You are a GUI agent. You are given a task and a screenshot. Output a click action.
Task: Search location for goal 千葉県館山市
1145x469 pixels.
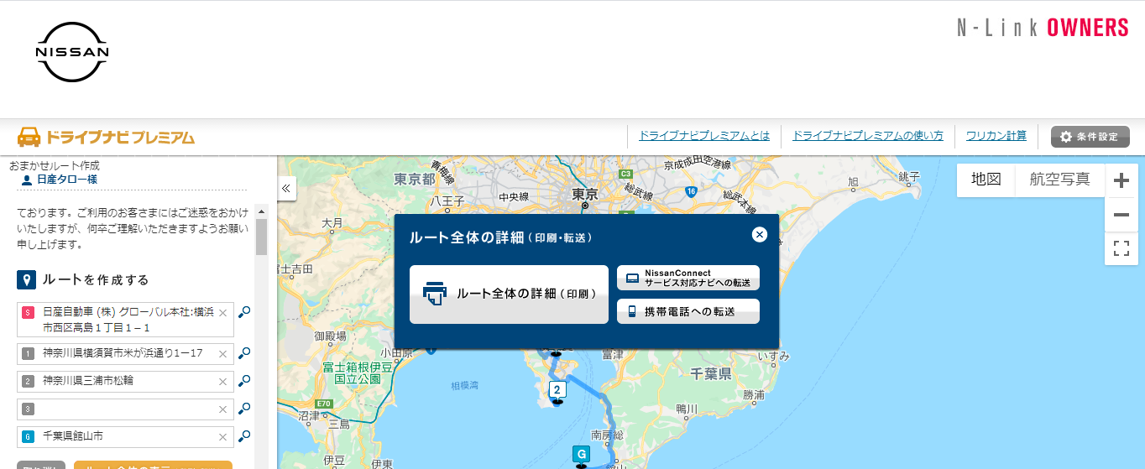tap(244, 436)
